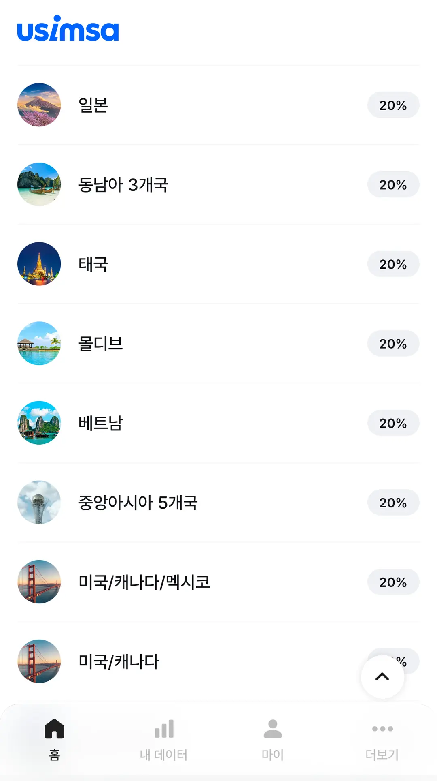Tap the temple image for 태국
The width and height of the screenshot is (437, 781).
pyautogui.click(x=39, y=264)
